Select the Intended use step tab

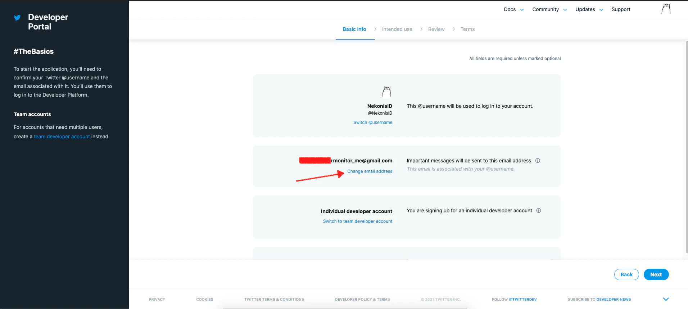(397, 29)
